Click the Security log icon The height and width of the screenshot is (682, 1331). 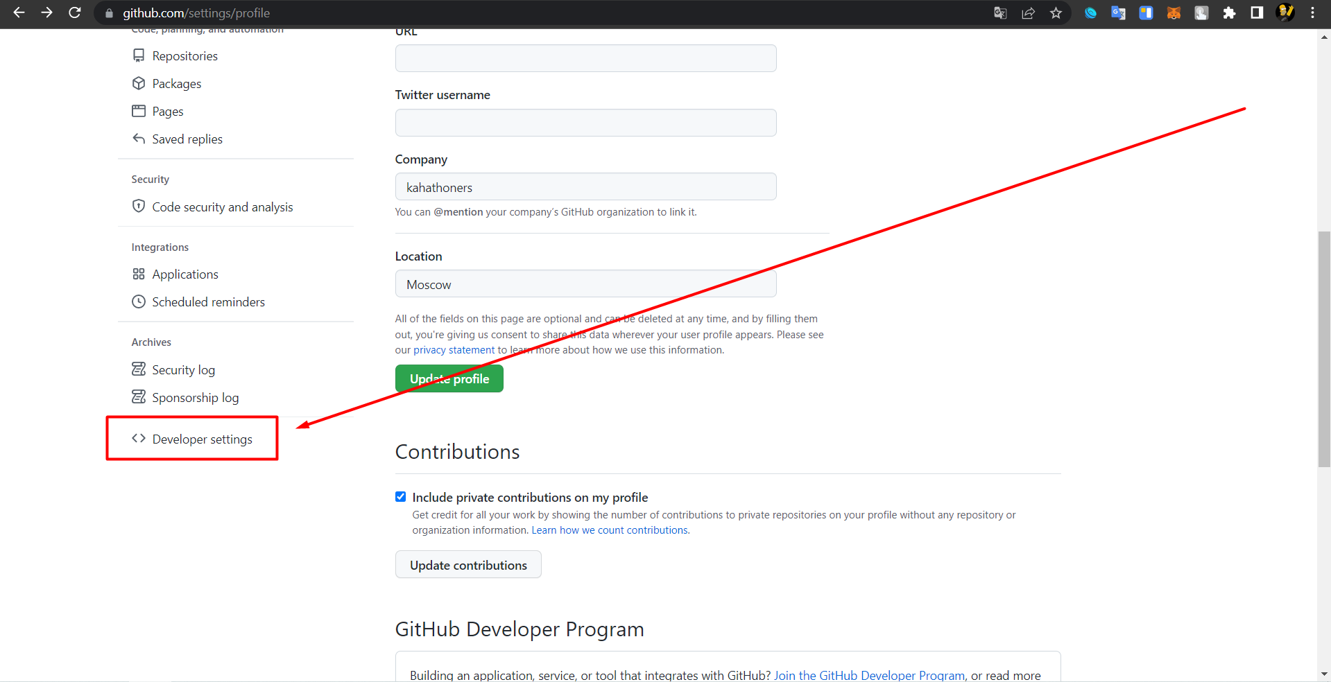(x=139, y=369)
